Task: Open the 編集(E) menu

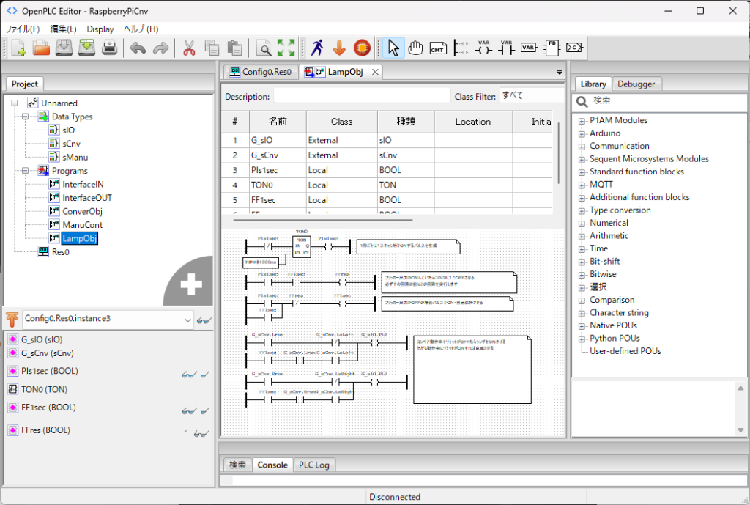Action: point(63,29)
